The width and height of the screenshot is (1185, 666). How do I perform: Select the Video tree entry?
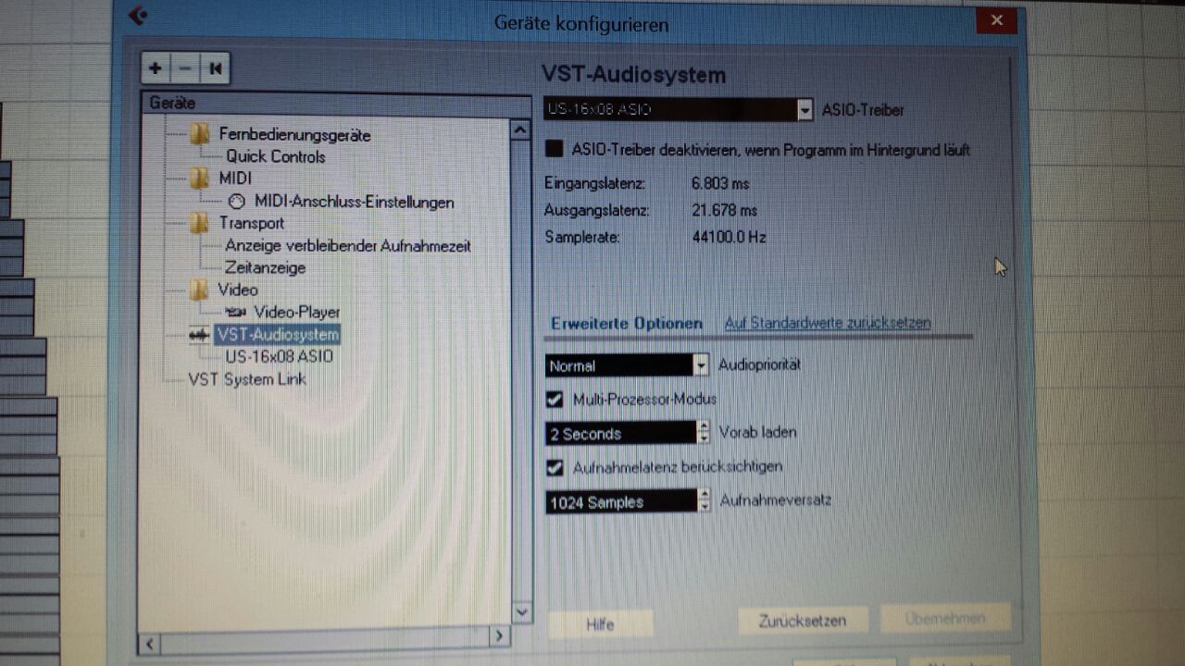(x=238, y=290)
